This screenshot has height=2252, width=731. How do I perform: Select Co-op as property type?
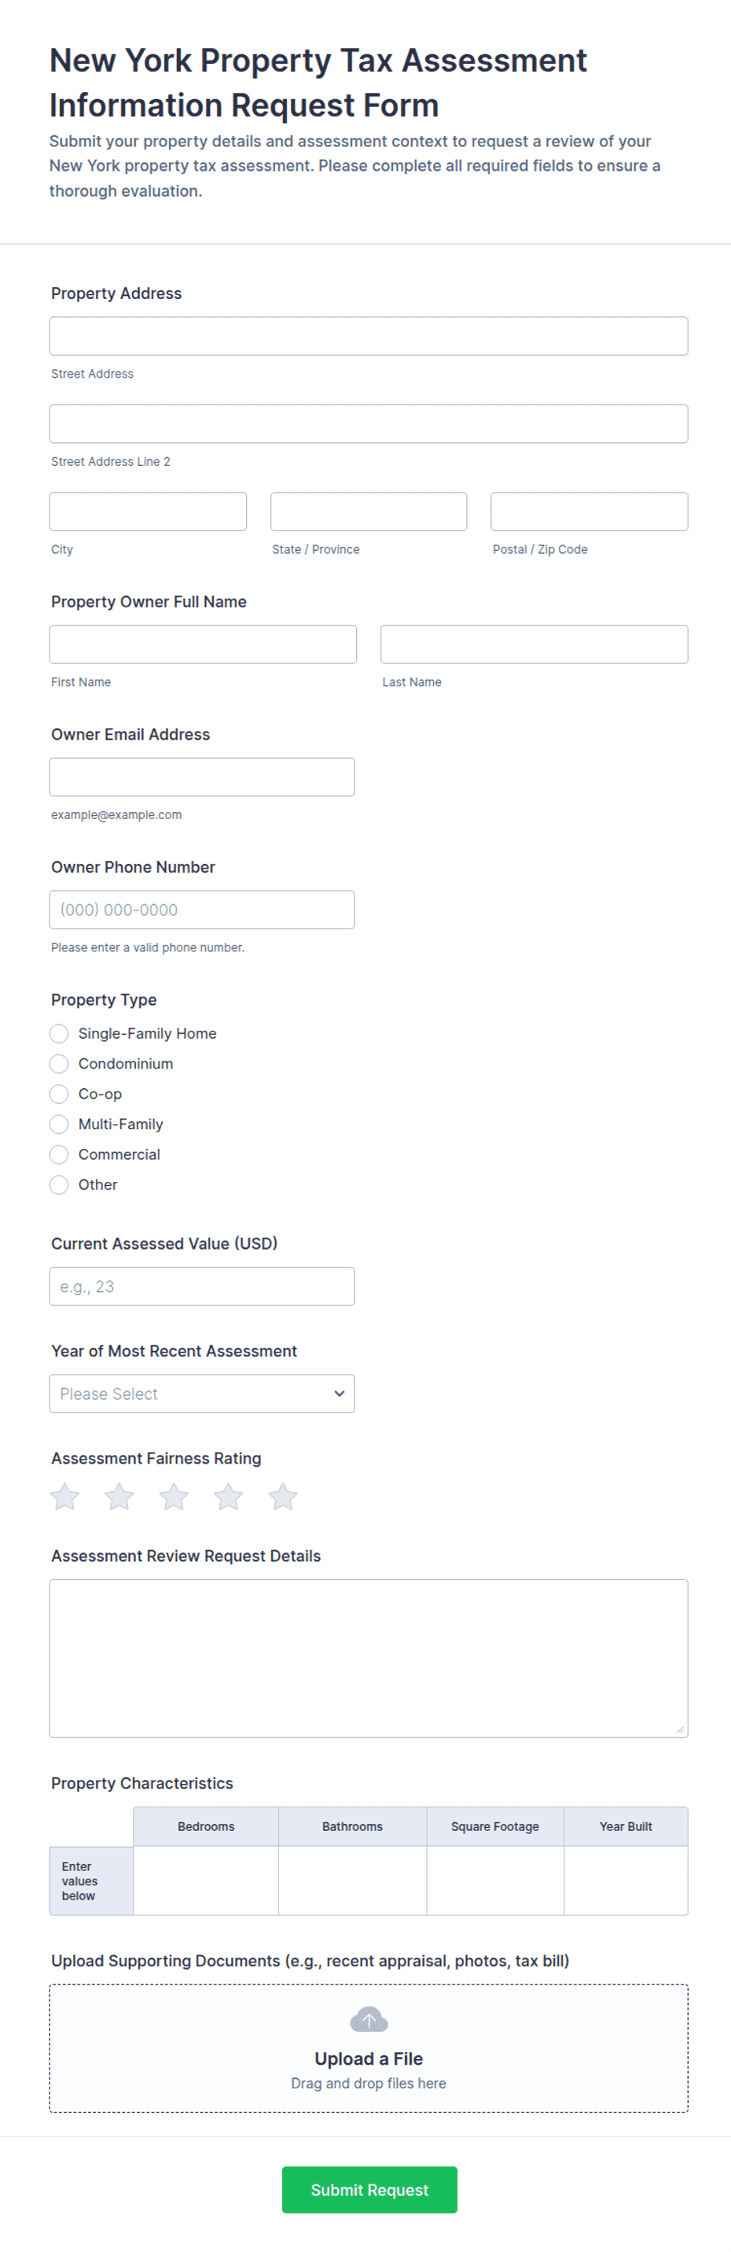pyautogui.click(x=58, y=1094)
